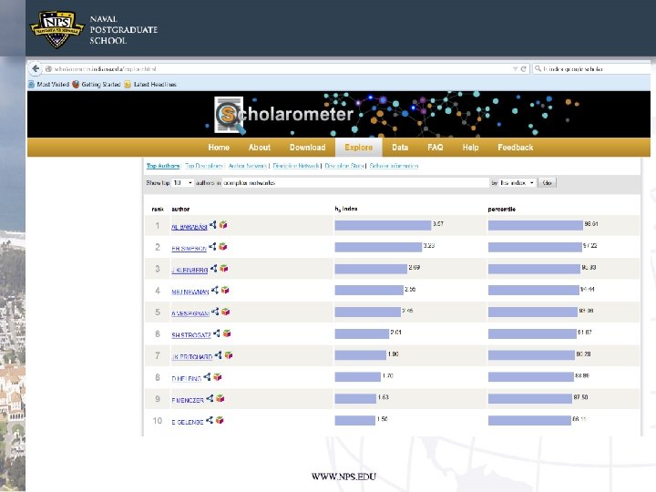
Task: Open the Feedback menu item
Action: point(516,148)
